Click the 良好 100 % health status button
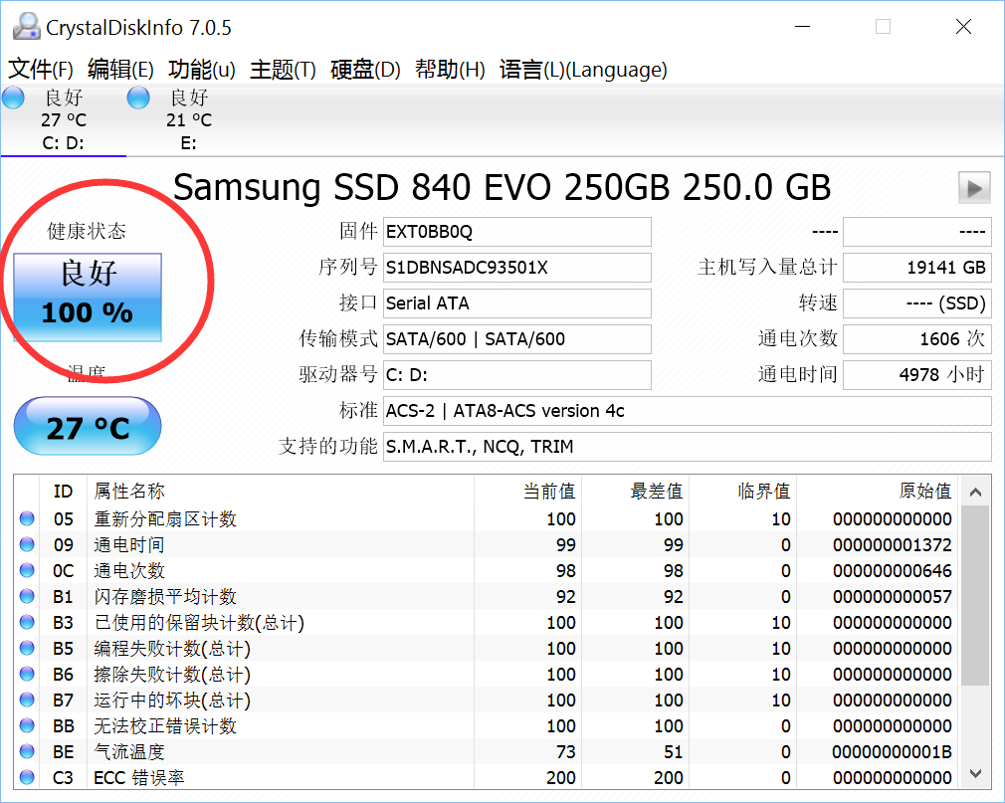Image resolution: width=1005 pixels, height=803 pixels. 88,298
